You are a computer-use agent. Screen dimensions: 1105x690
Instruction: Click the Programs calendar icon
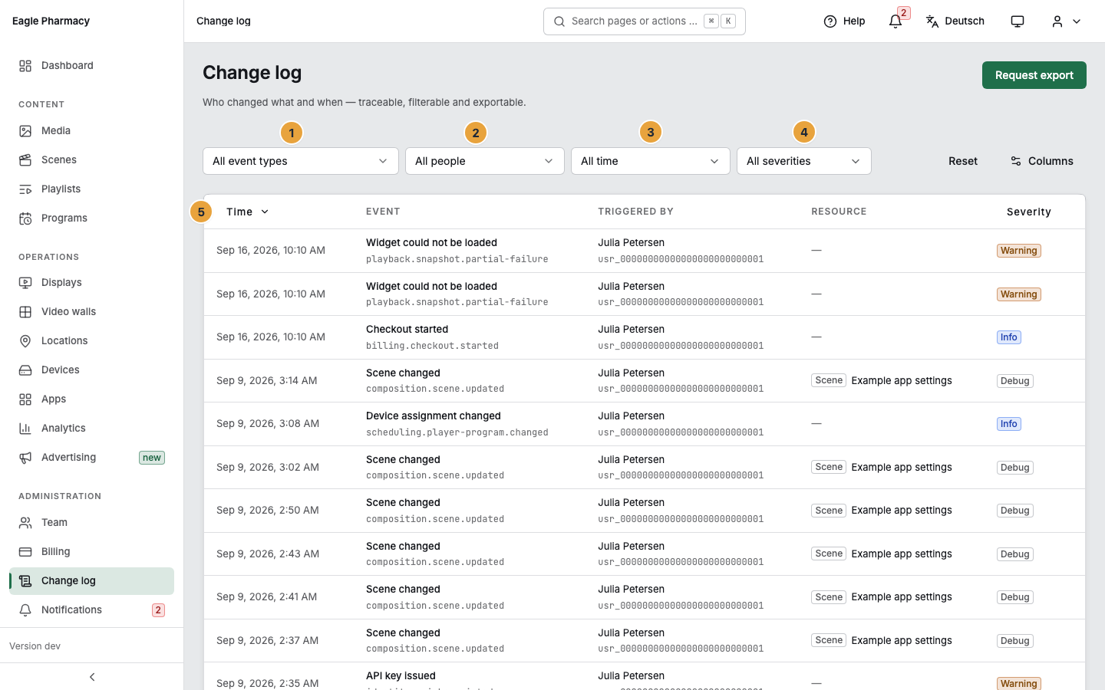click(25, 219)
